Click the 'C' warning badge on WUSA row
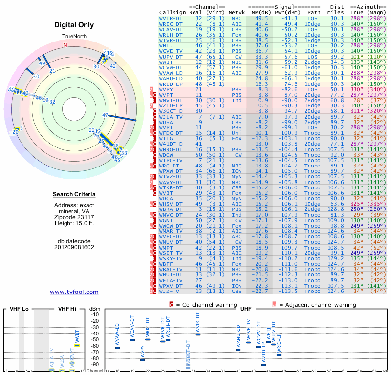Image resolution: width=391 pixels, height=375 pixels. coord(154,123)
